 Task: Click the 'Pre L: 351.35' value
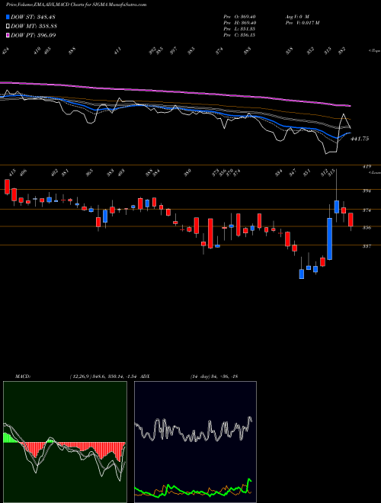[x=239, y=29]
